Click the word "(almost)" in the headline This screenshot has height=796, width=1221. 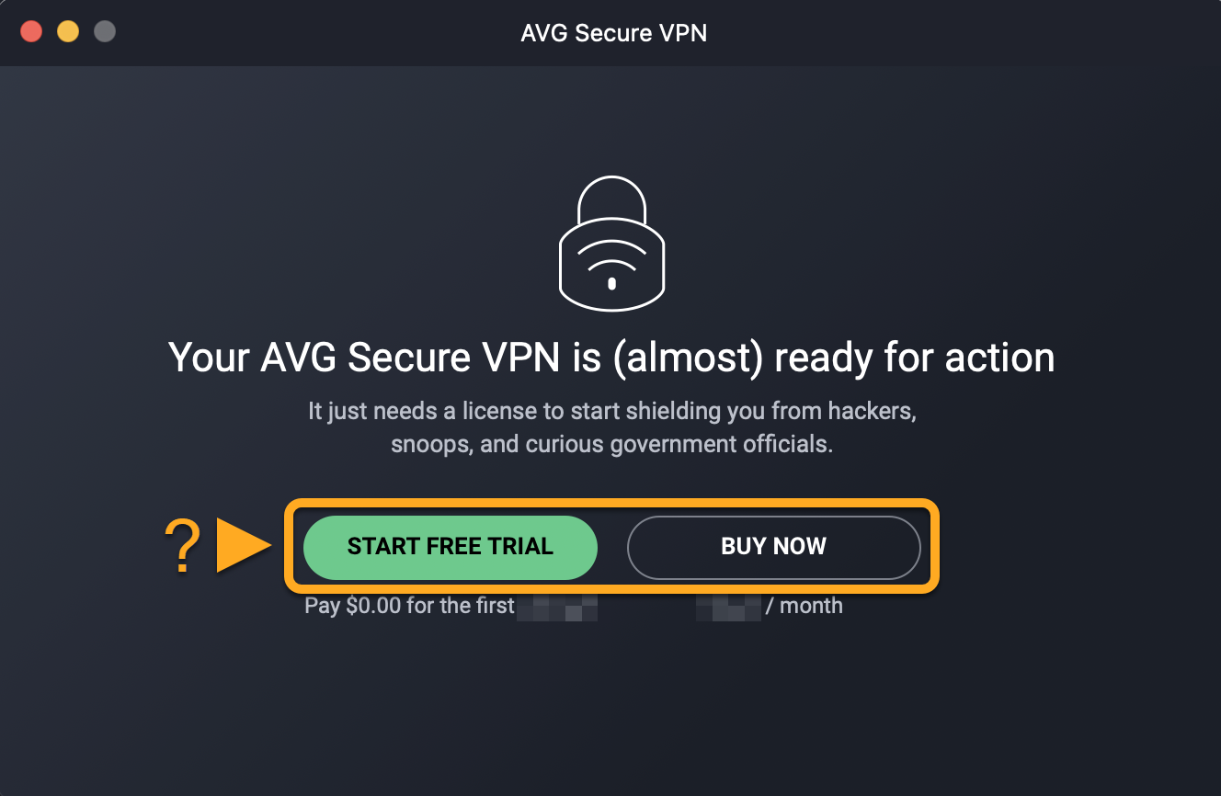pyautogui.click(x=688, y=358)
